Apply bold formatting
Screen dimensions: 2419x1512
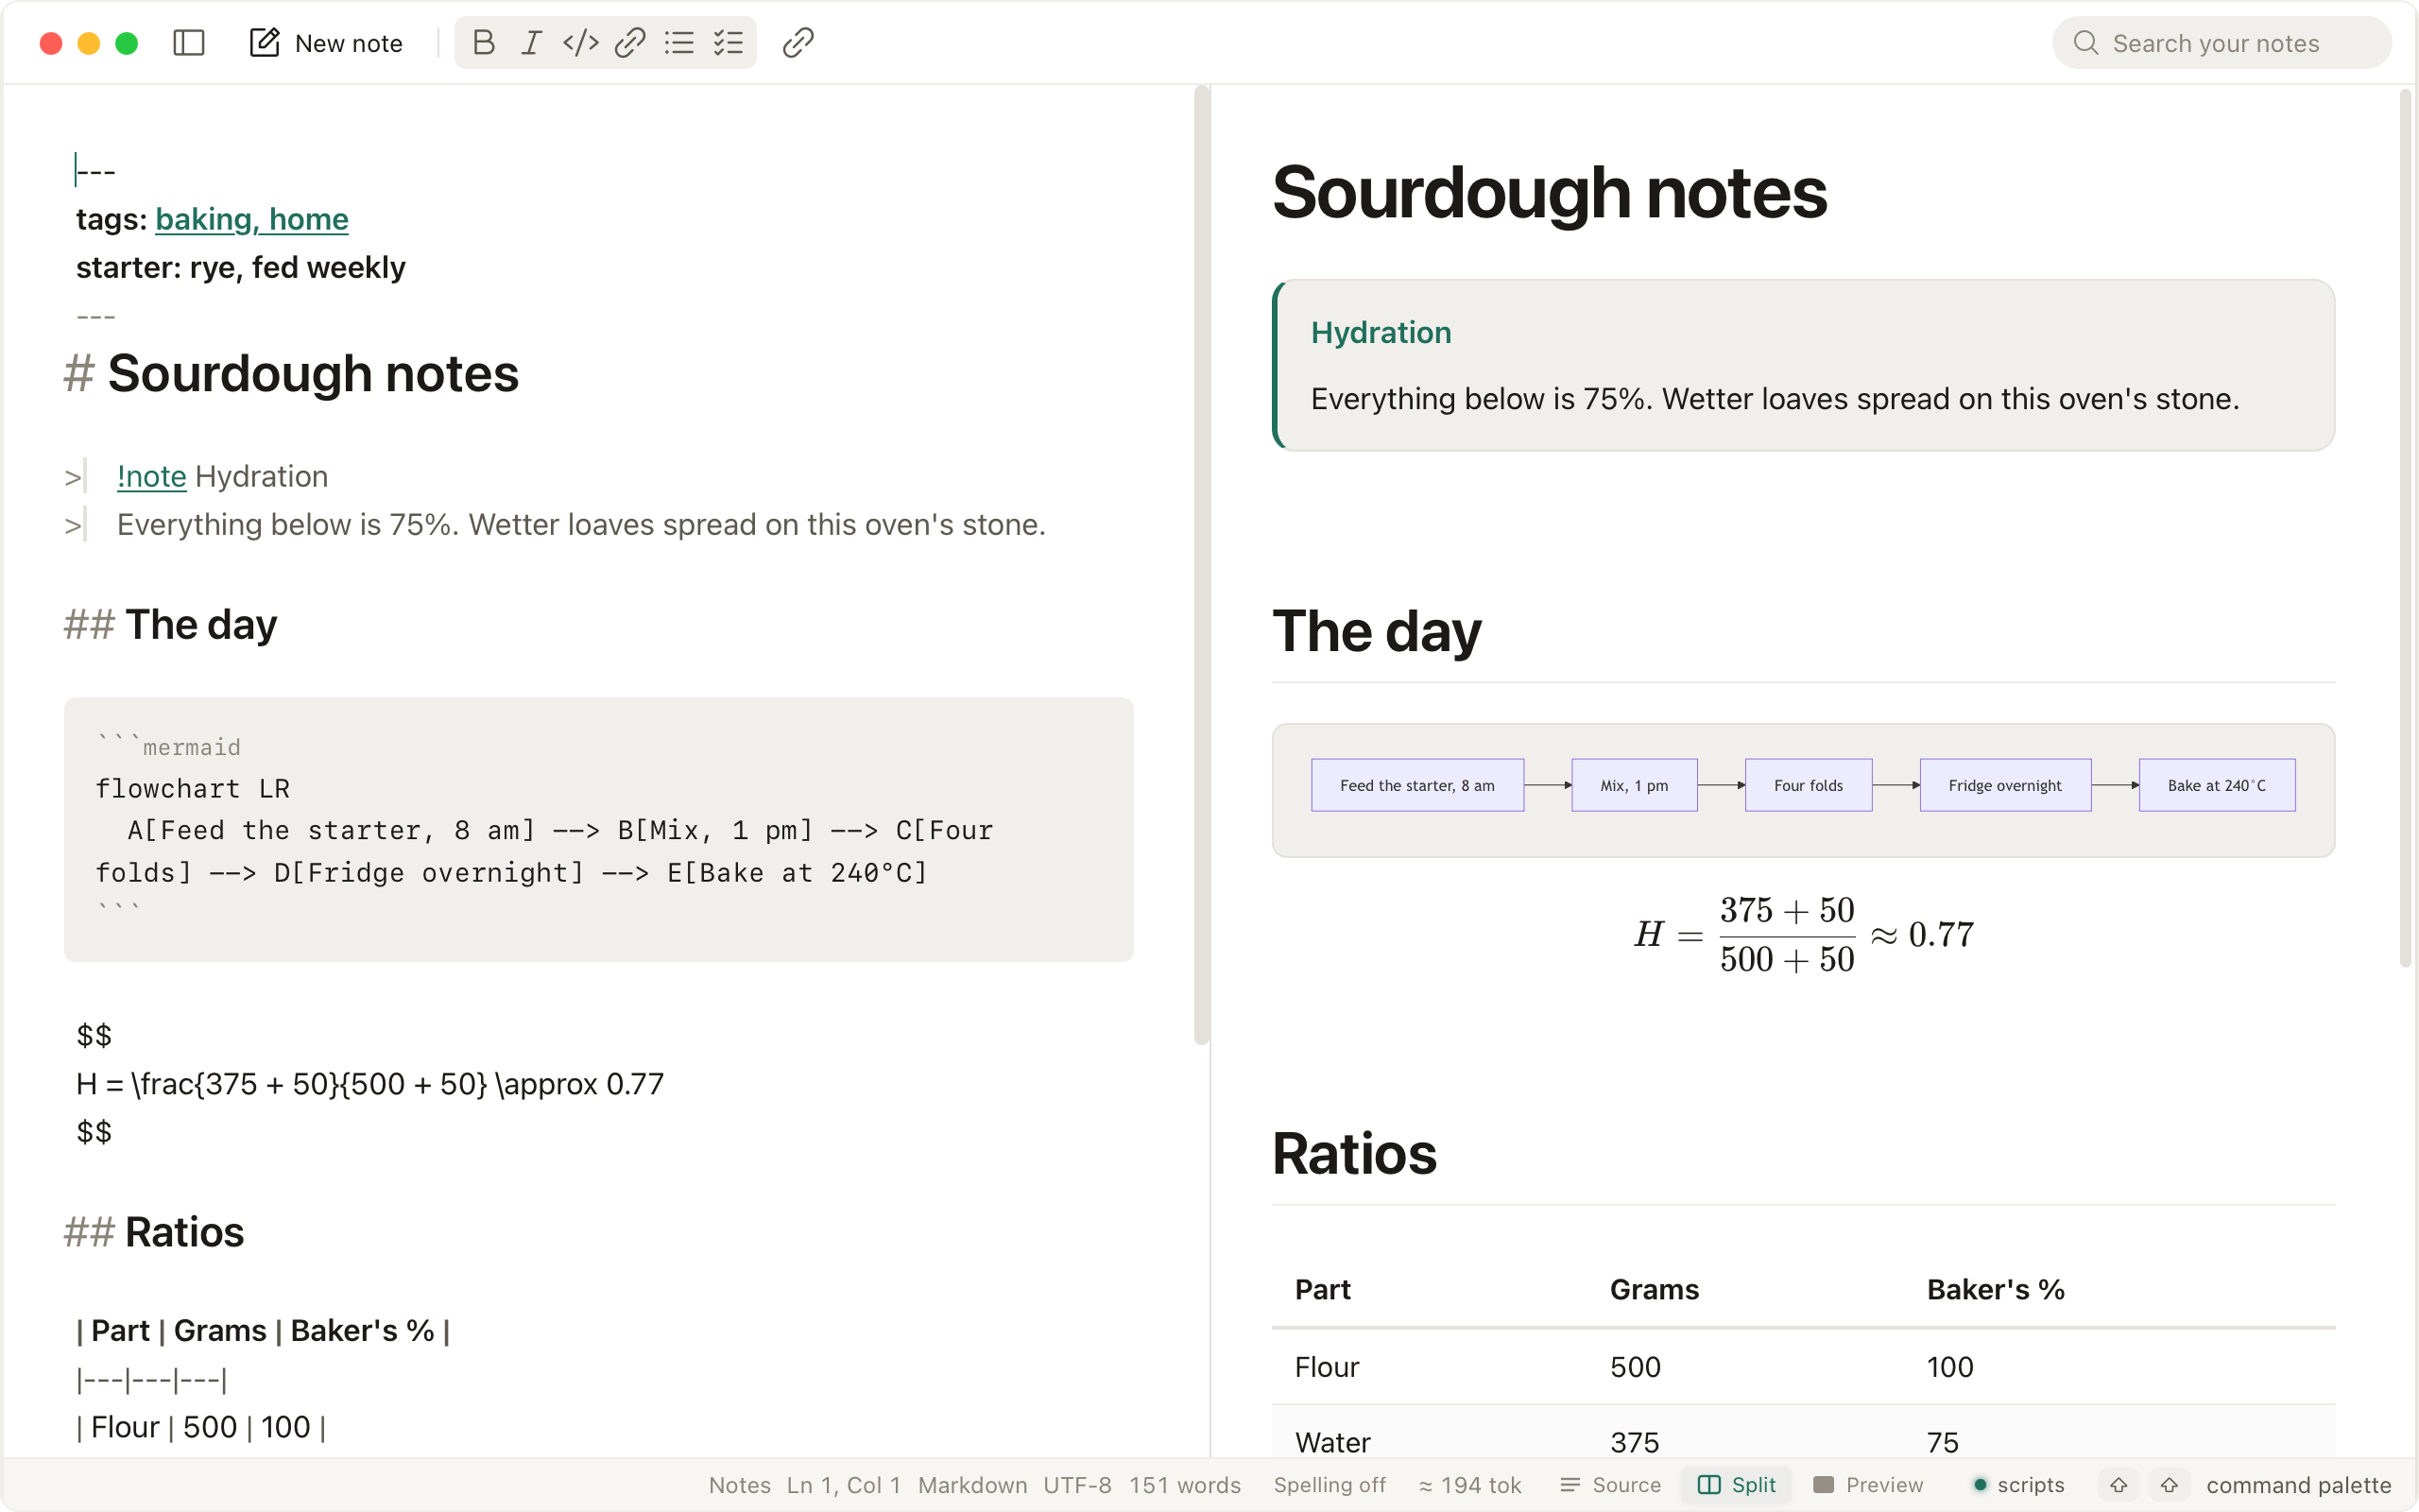click(x=484, y=43)
